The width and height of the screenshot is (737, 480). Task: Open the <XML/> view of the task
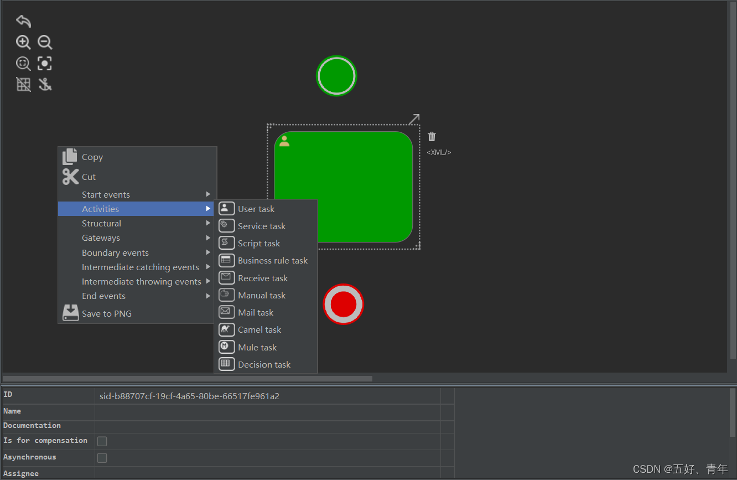click(x=439, y=152)
